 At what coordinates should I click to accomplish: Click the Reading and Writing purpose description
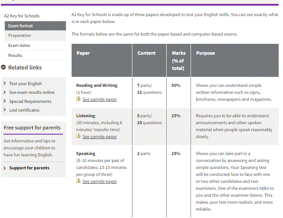[234, 92]
